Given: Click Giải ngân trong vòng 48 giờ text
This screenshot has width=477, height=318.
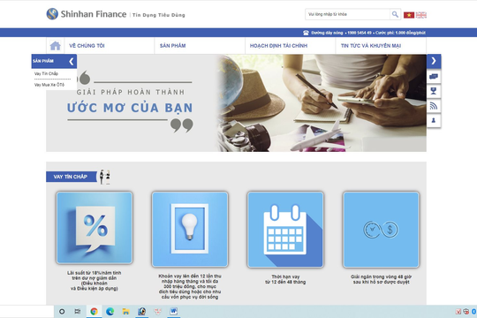Looking at the screenshot, I should coord(381,279).
